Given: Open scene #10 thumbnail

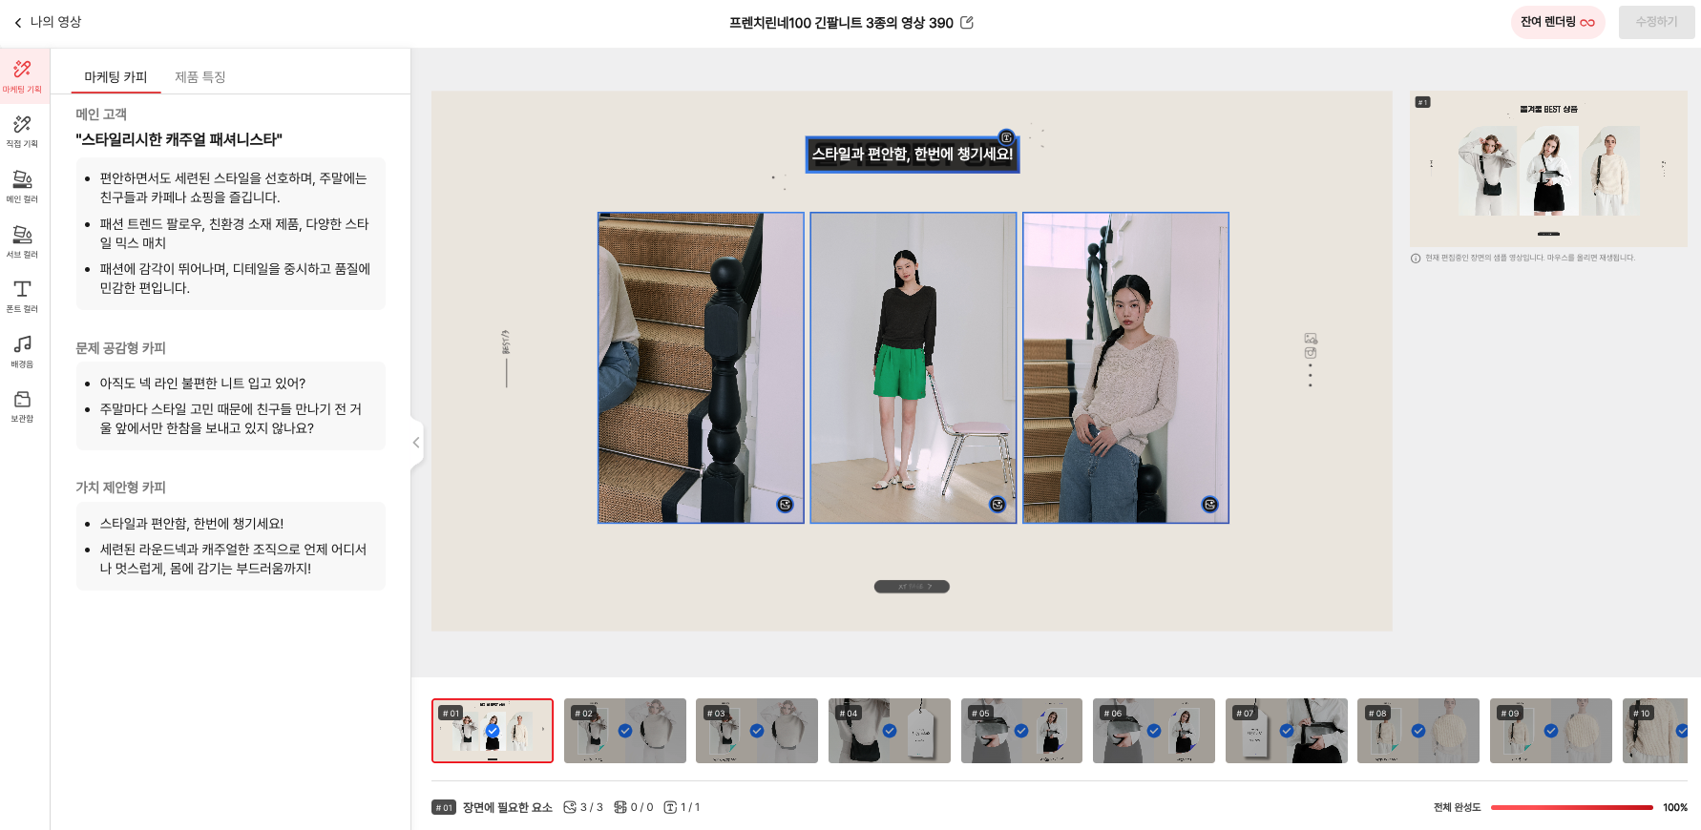Looking at the screenshot, I should [1655, 731].
